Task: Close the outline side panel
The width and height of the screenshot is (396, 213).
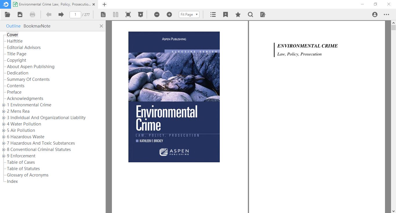Action: pos(101,26)
